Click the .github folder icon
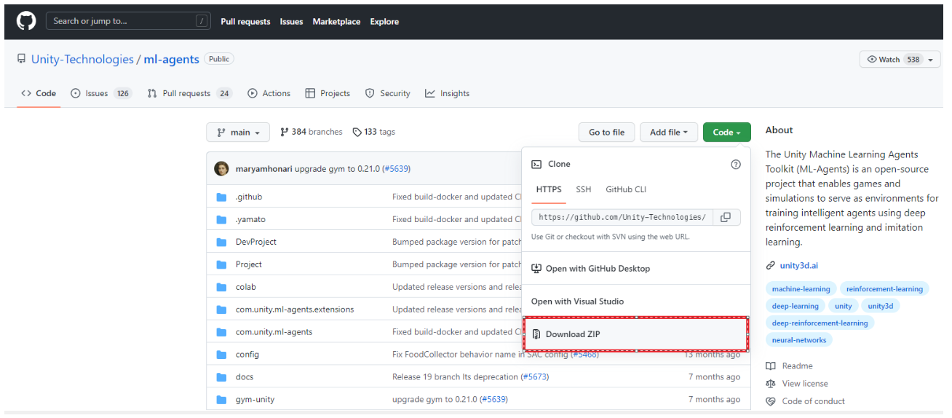The height and width of the screenshot is (418, 952). pyautogui.click(x=221, y=197)
